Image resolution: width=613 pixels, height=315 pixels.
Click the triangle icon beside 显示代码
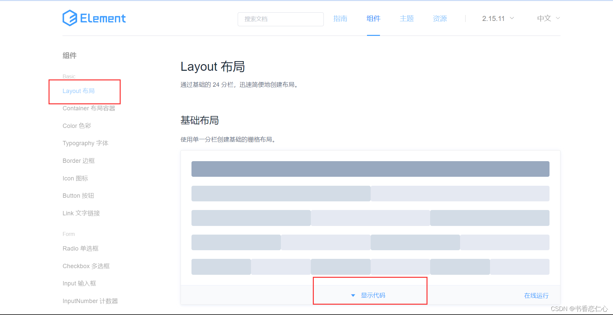pos(353,295)
